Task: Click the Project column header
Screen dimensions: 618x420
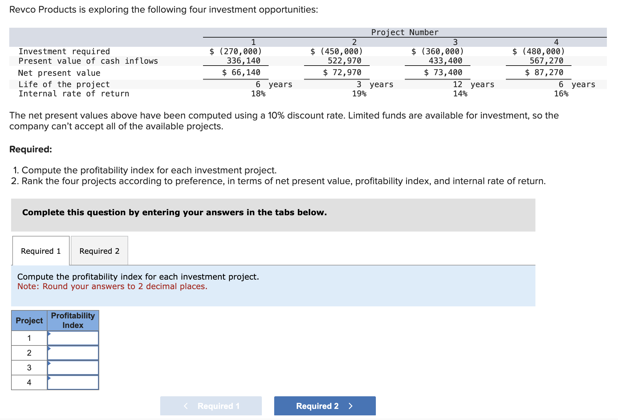Action: coord(29,321)
